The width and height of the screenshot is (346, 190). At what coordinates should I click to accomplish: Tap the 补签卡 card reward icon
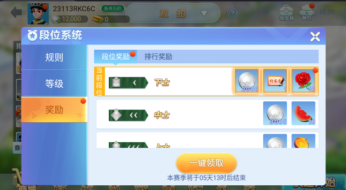(275, 81)
